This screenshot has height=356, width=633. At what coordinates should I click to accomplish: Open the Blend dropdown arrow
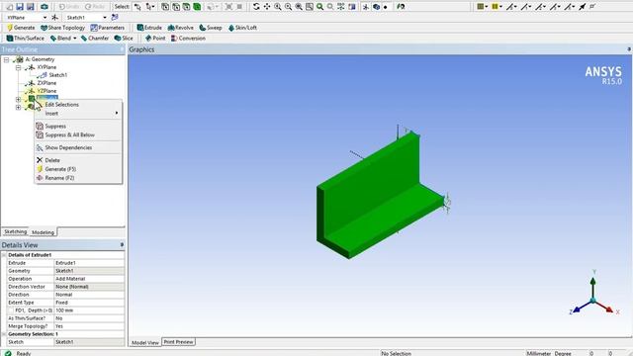[75, 39]
